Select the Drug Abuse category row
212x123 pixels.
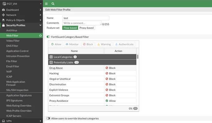pyautogui.click(x=92, y=68)
